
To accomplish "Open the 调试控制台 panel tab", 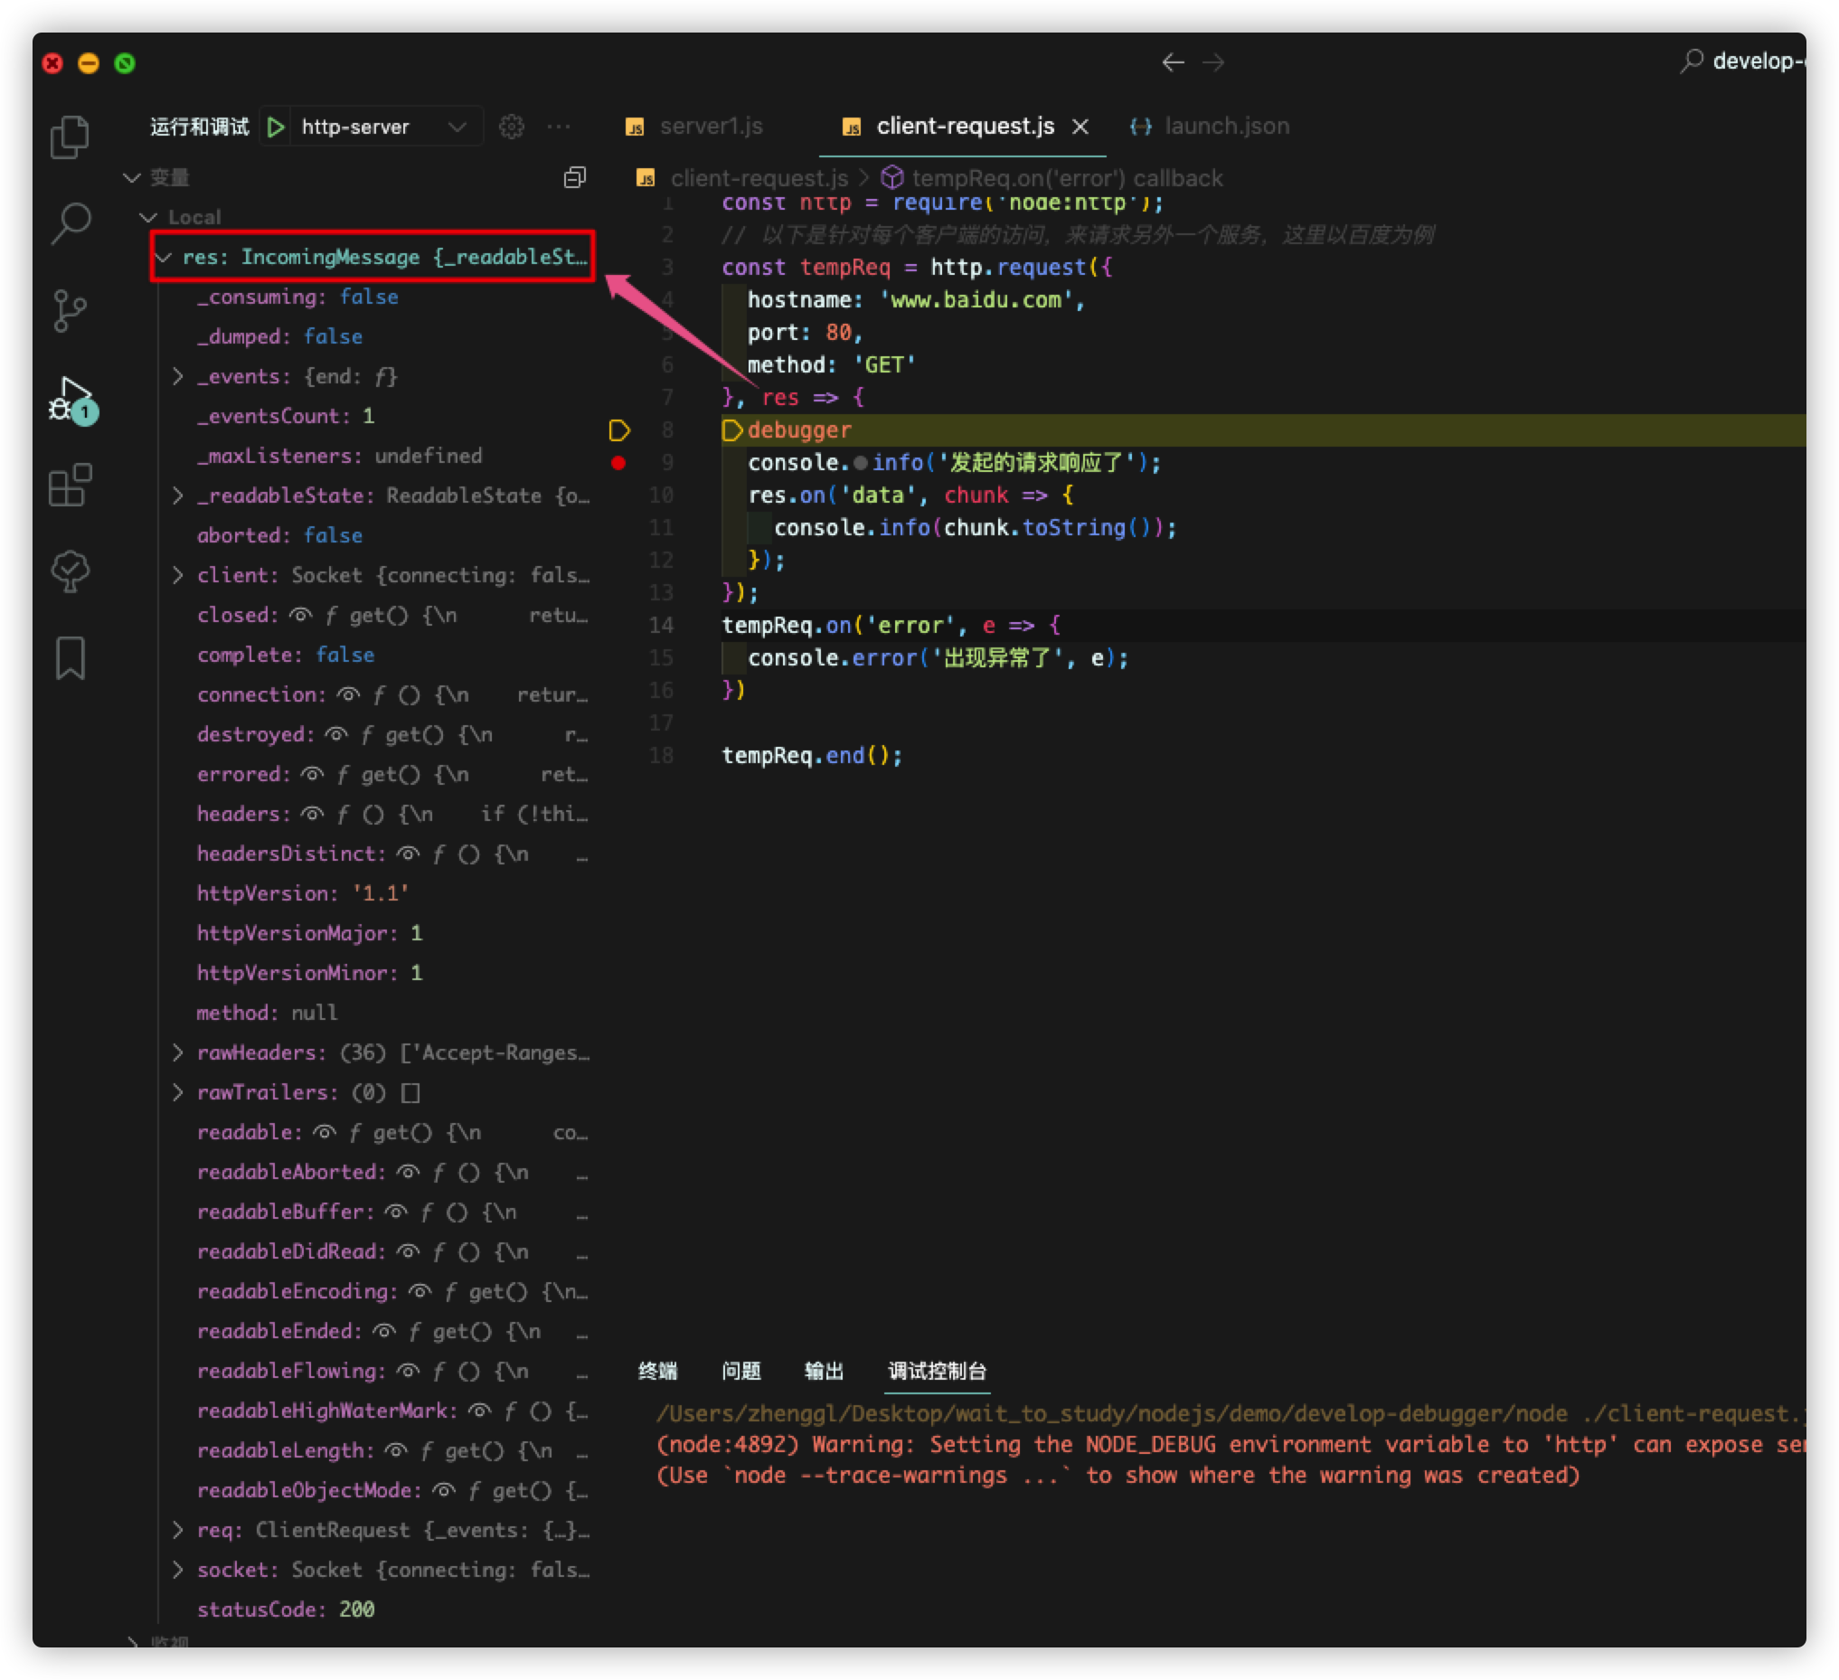I will (x=937, y=1371).
